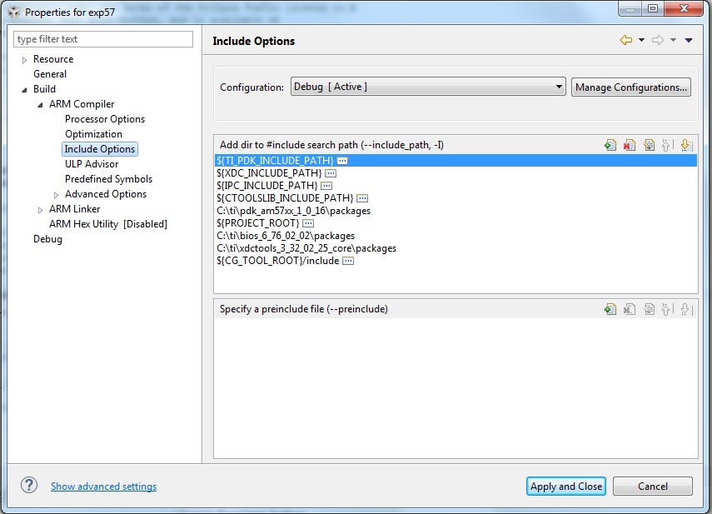Open the Configuration dropdown
Viewport: 712px width, 514px height.
click(558, 86)
